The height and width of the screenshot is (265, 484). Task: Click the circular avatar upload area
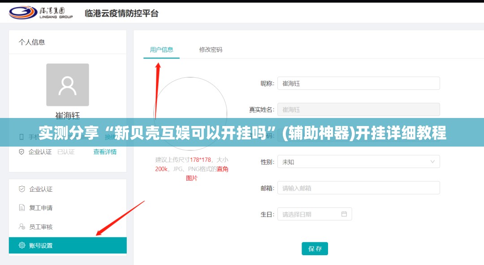tap(190, 114)
